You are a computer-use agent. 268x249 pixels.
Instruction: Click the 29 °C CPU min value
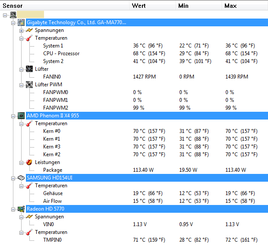[194, 54]
